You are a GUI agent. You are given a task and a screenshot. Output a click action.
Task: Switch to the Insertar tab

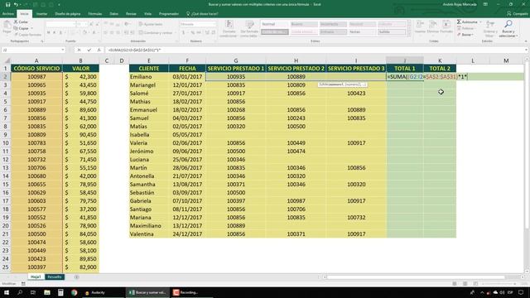click(41, 14)
